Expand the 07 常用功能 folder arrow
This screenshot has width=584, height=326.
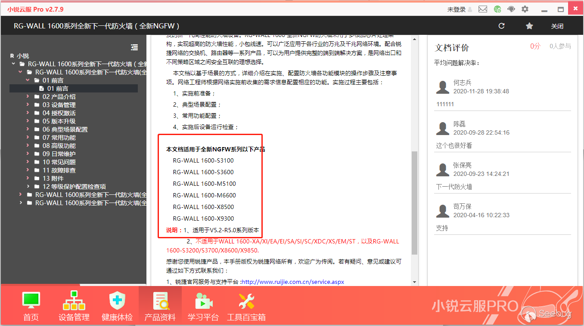point(28,138)
